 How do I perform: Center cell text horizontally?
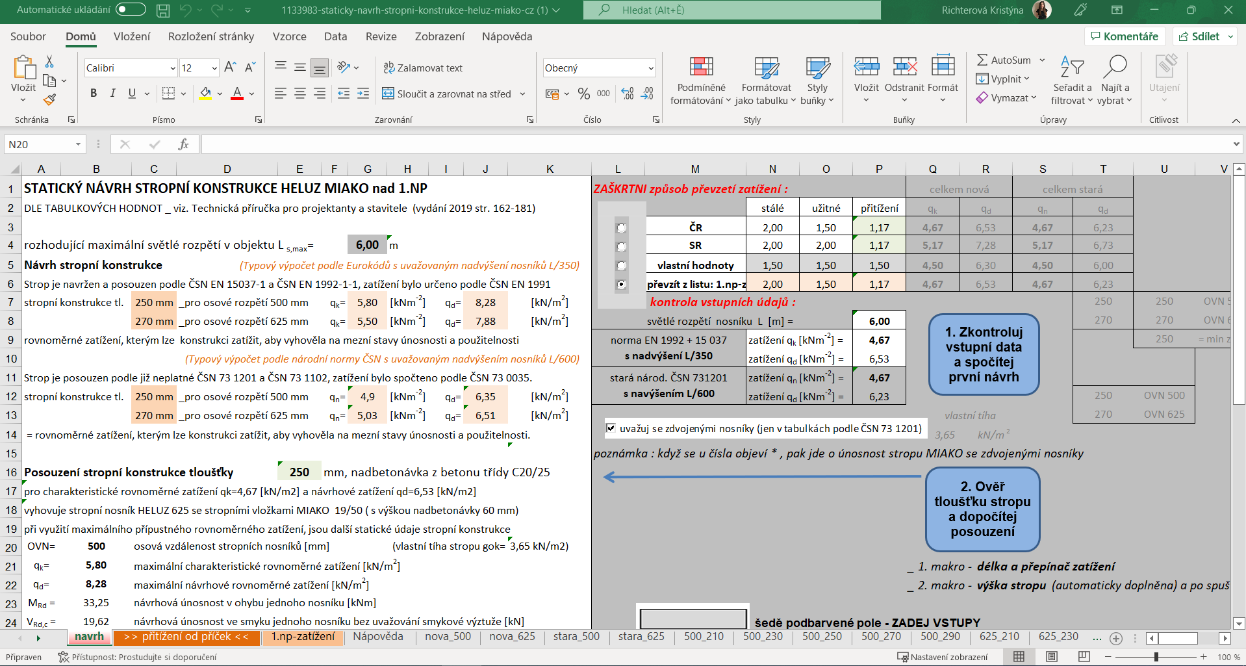(x=300, y=94)
